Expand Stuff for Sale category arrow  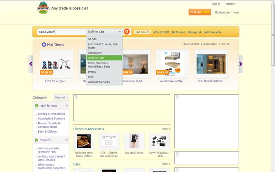click(x=67, y=105)
